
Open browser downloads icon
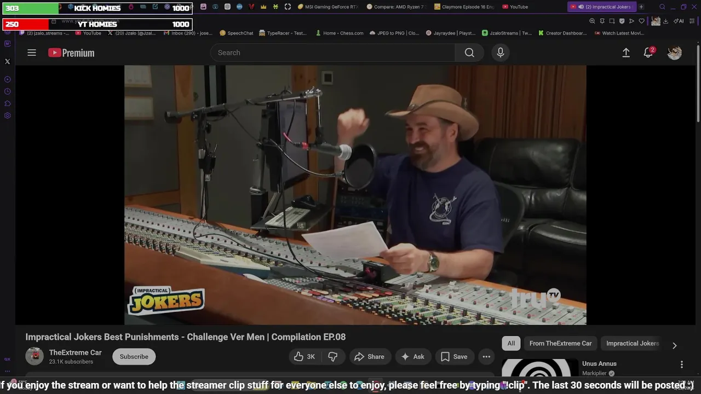pyautogui.click(x=665, y=21)
